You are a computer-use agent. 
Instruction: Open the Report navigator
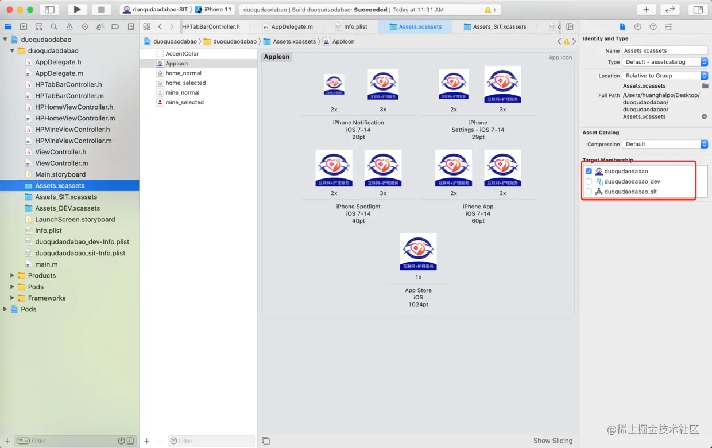[131, 26]
